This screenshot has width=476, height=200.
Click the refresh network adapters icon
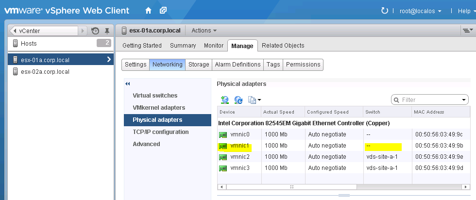point(238,100)
